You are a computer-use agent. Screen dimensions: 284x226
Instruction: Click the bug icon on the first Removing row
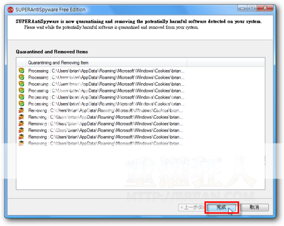pos(21,110)
